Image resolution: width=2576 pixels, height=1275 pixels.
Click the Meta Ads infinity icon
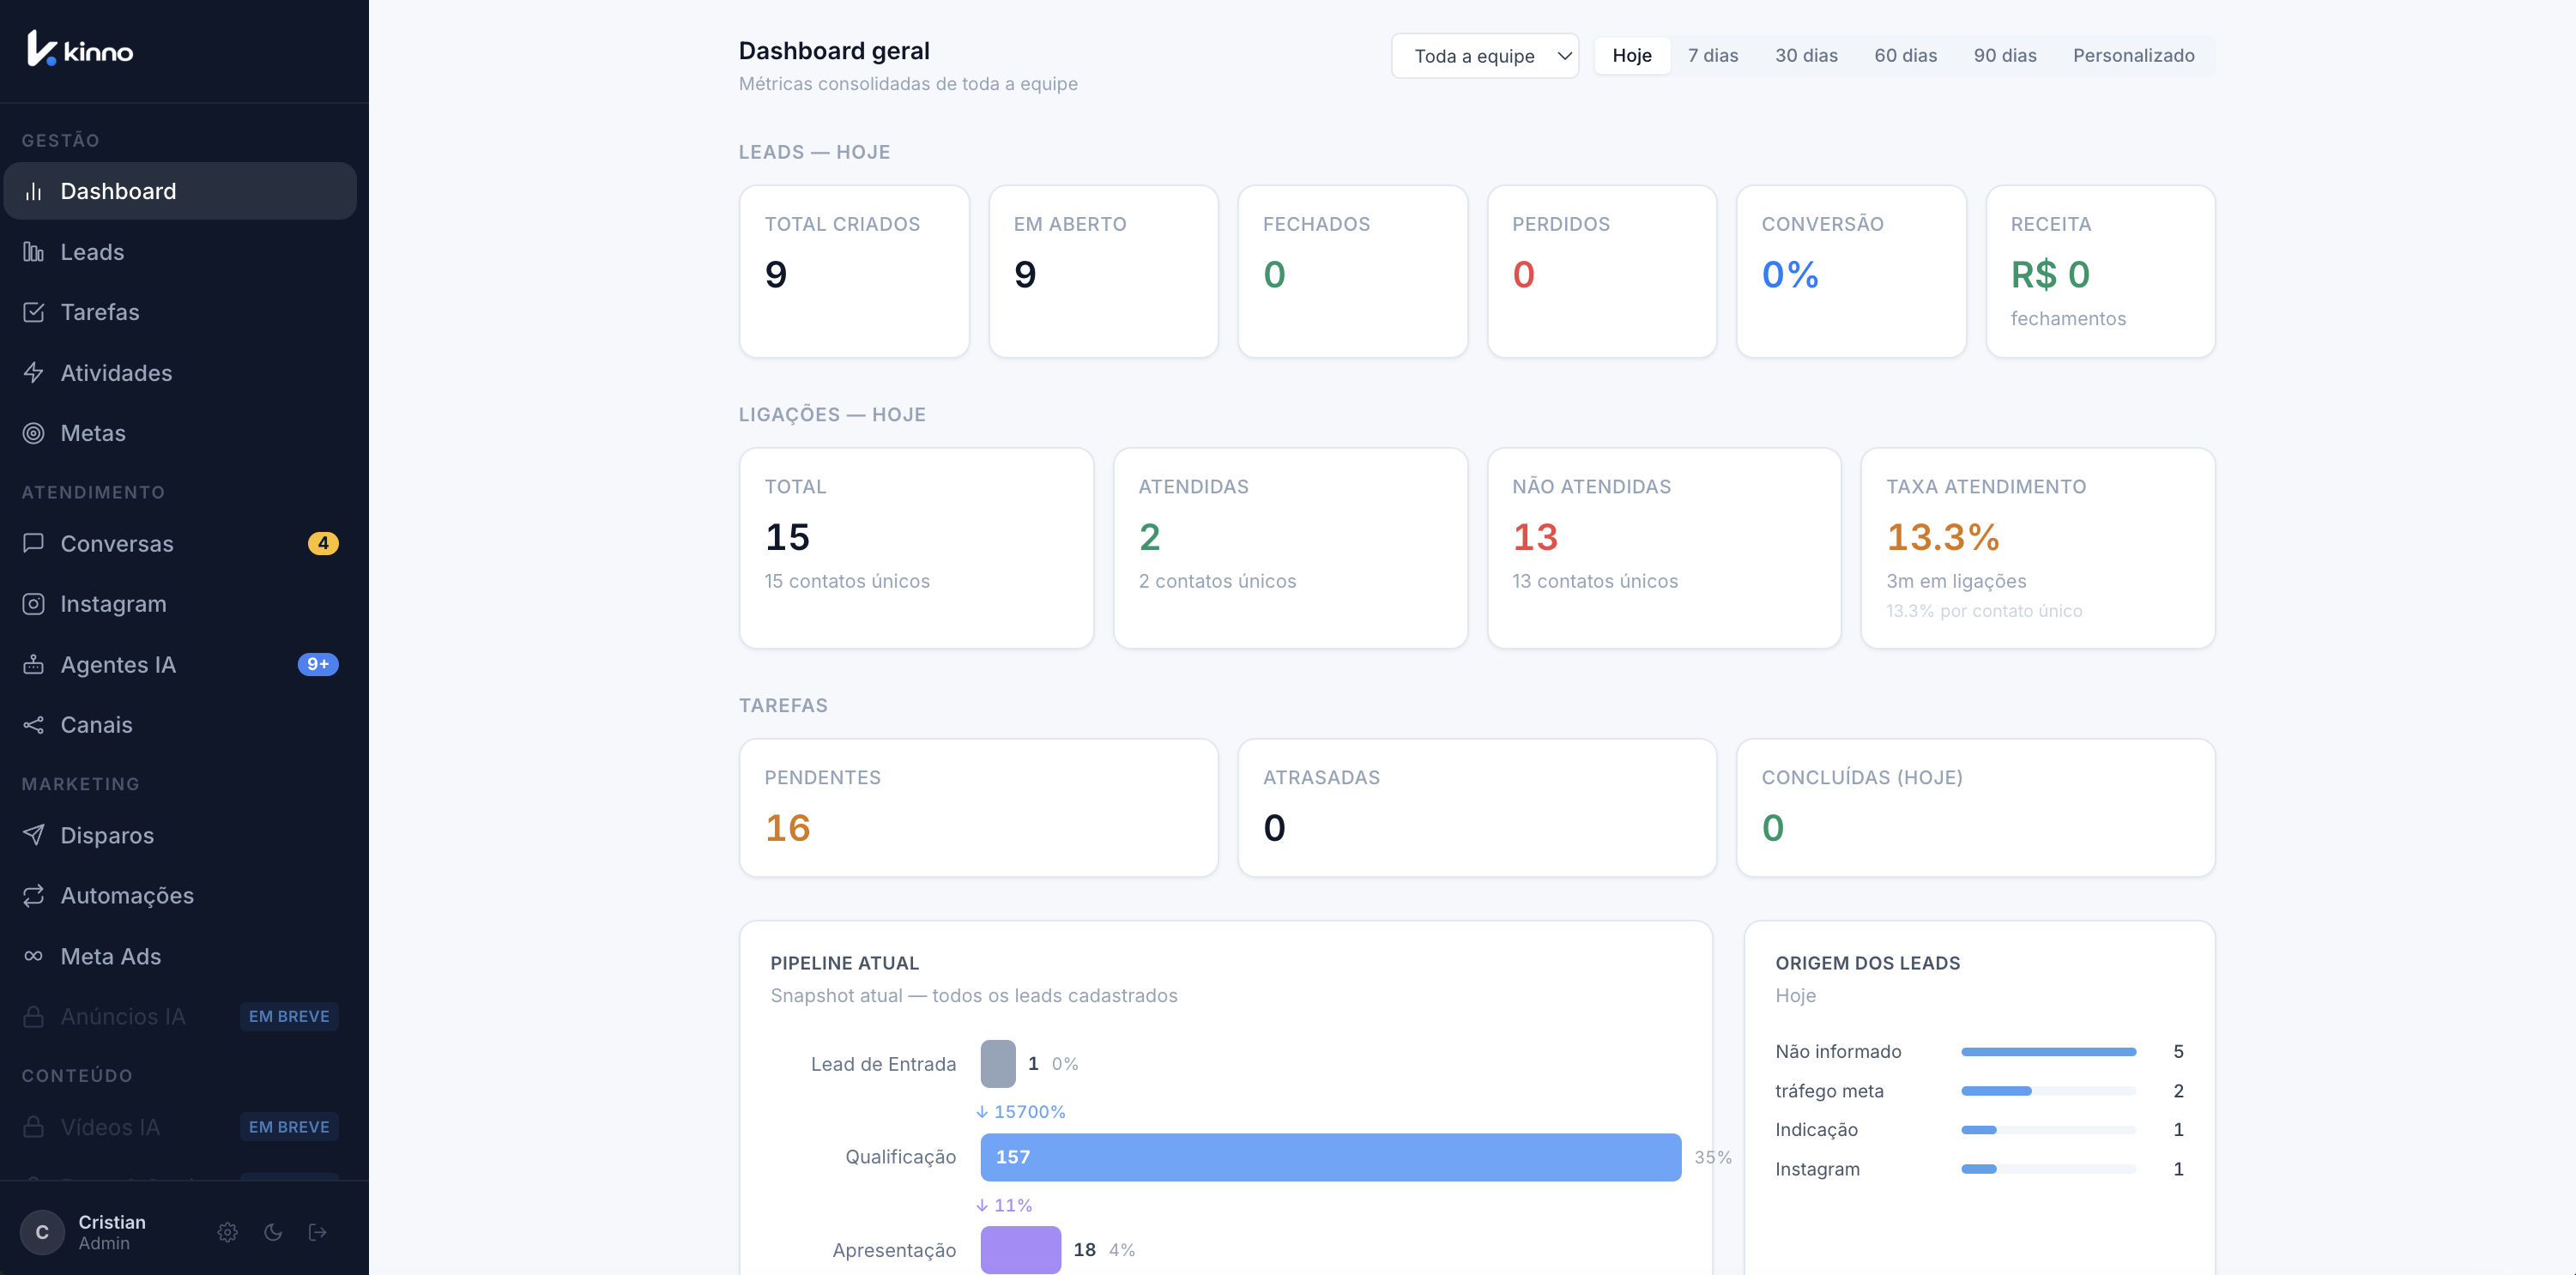[33, 956]
